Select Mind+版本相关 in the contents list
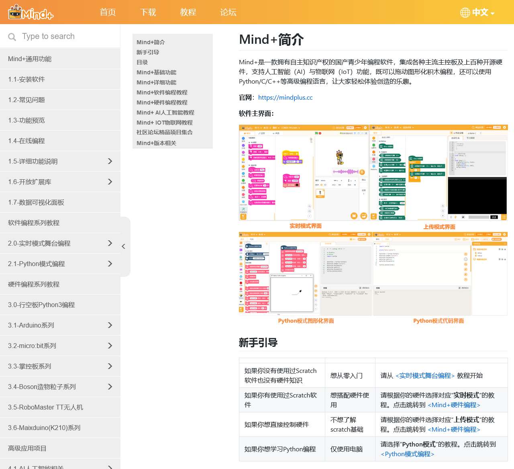 pos(157,143)
